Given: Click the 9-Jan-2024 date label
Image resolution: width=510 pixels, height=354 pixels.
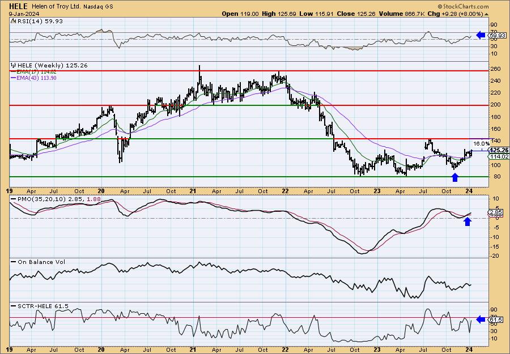Looking at the screenshot, I should (x=24, y=14).
